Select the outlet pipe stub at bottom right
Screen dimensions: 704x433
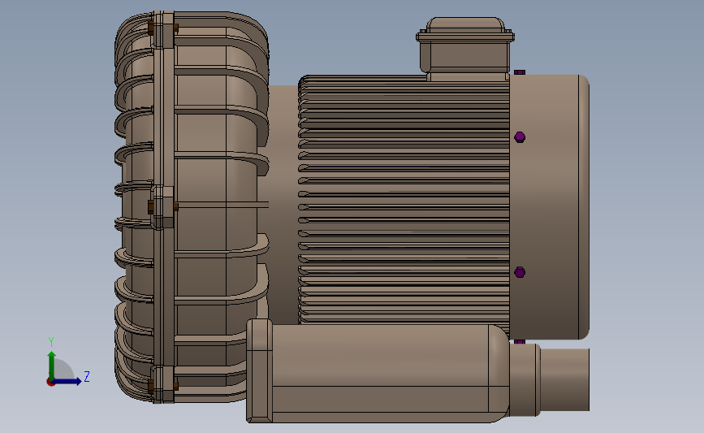pyautogui.click(x=564, y=379)
